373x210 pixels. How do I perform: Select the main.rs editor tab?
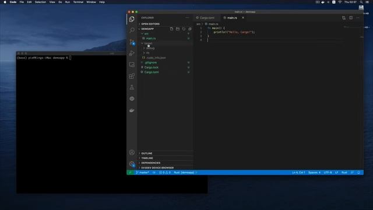232,17
